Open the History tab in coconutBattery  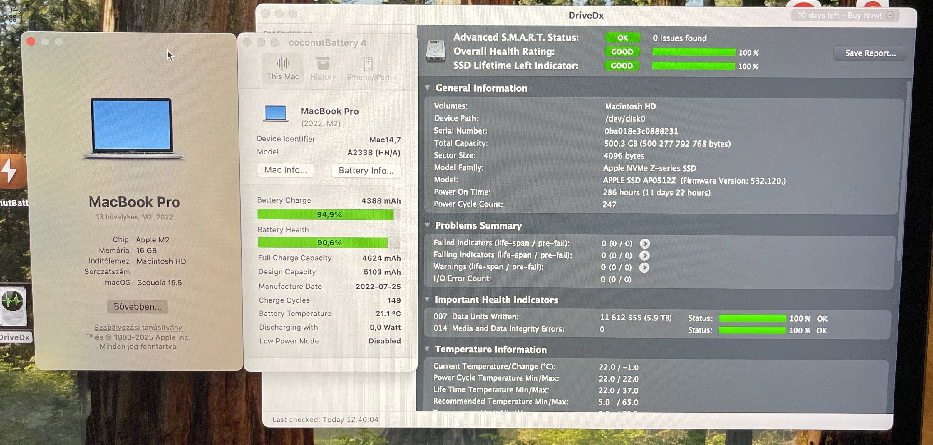(x=323, y=69)
